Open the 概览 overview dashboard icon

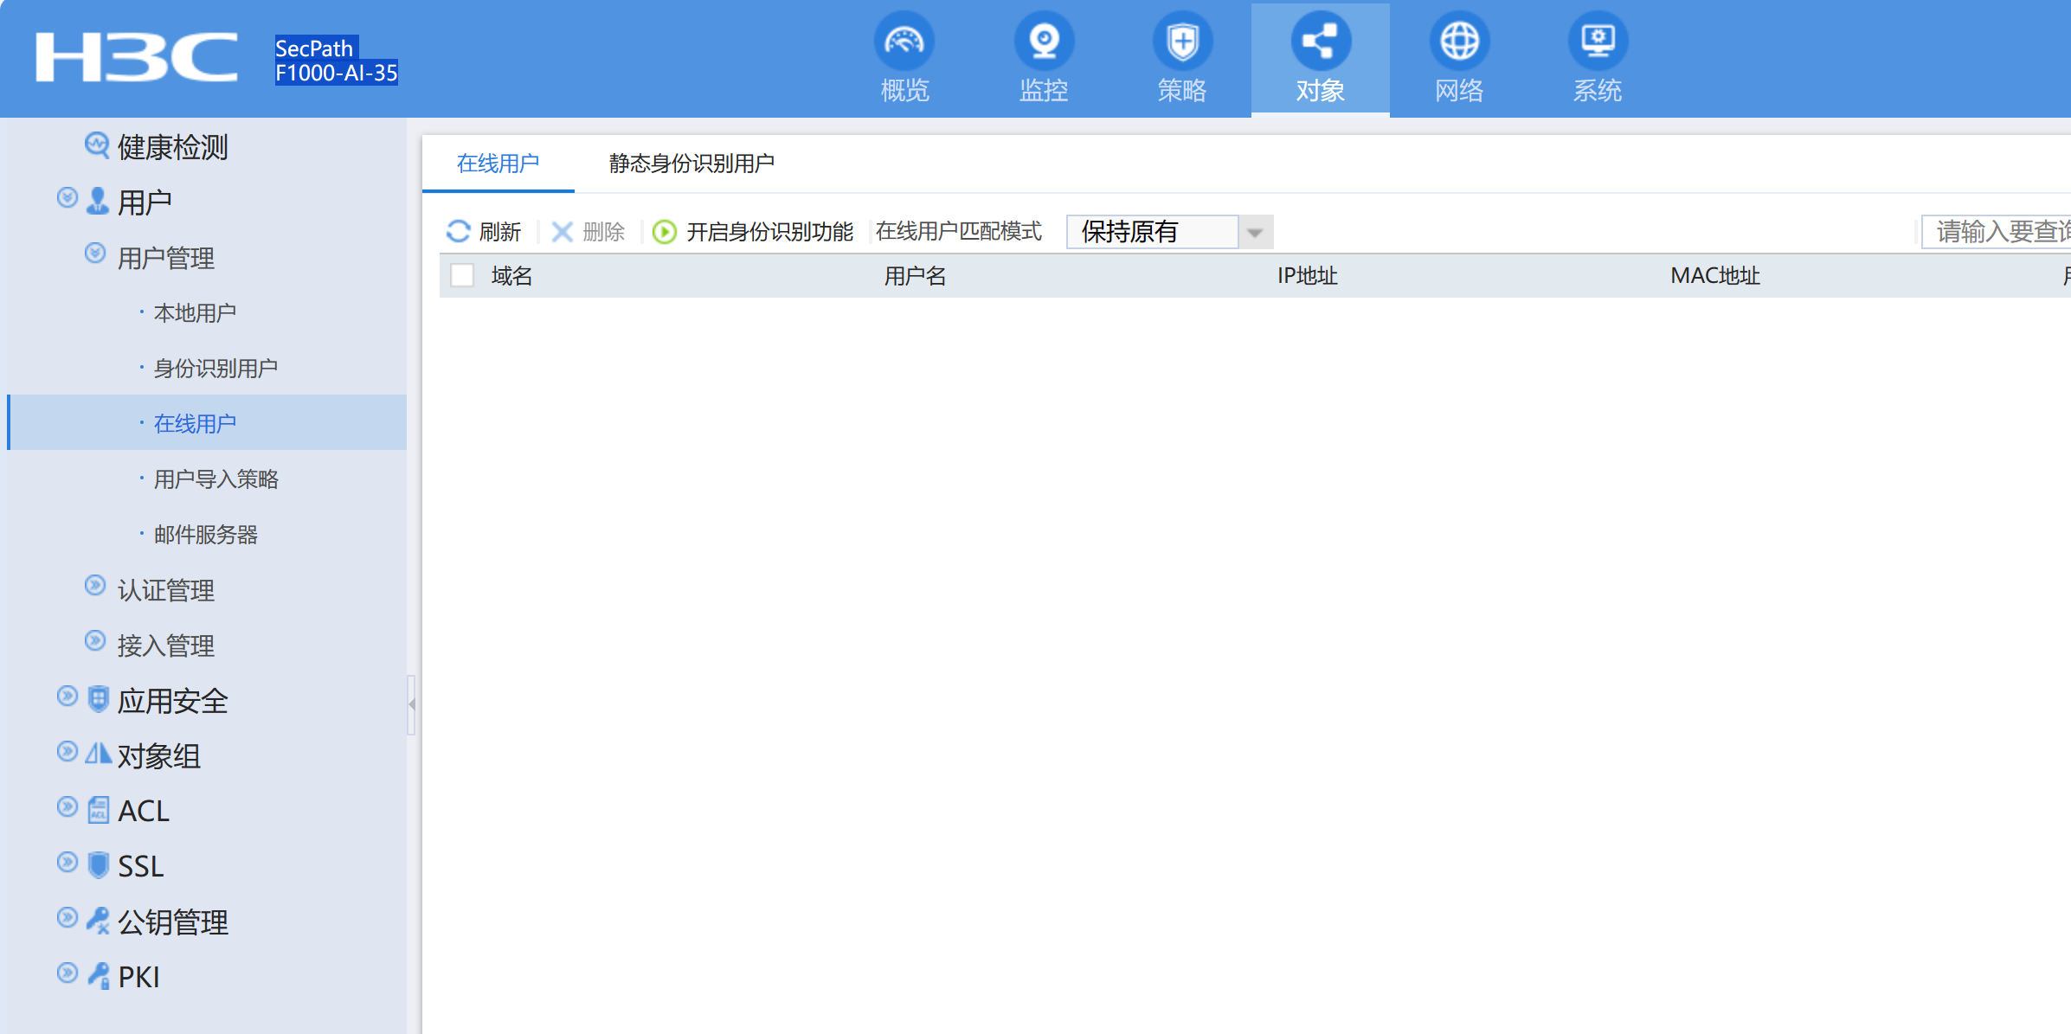(x=904, y=42)
